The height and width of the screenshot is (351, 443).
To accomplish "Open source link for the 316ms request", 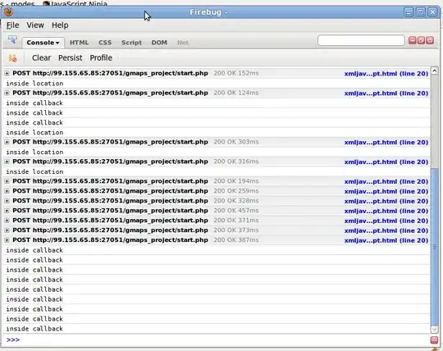I will tap(386, 162).
